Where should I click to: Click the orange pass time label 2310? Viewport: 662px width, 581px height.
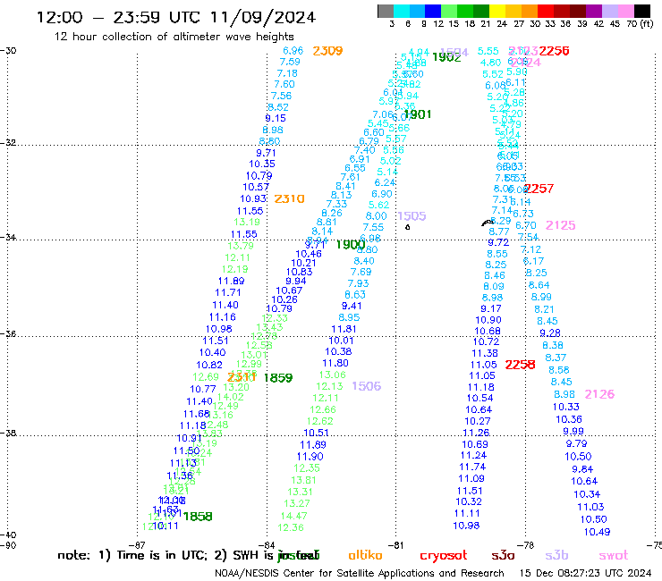289,198
